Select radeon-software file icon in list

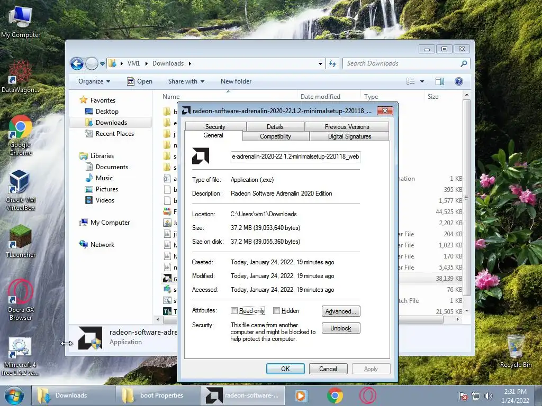click(x=167, y=278)
